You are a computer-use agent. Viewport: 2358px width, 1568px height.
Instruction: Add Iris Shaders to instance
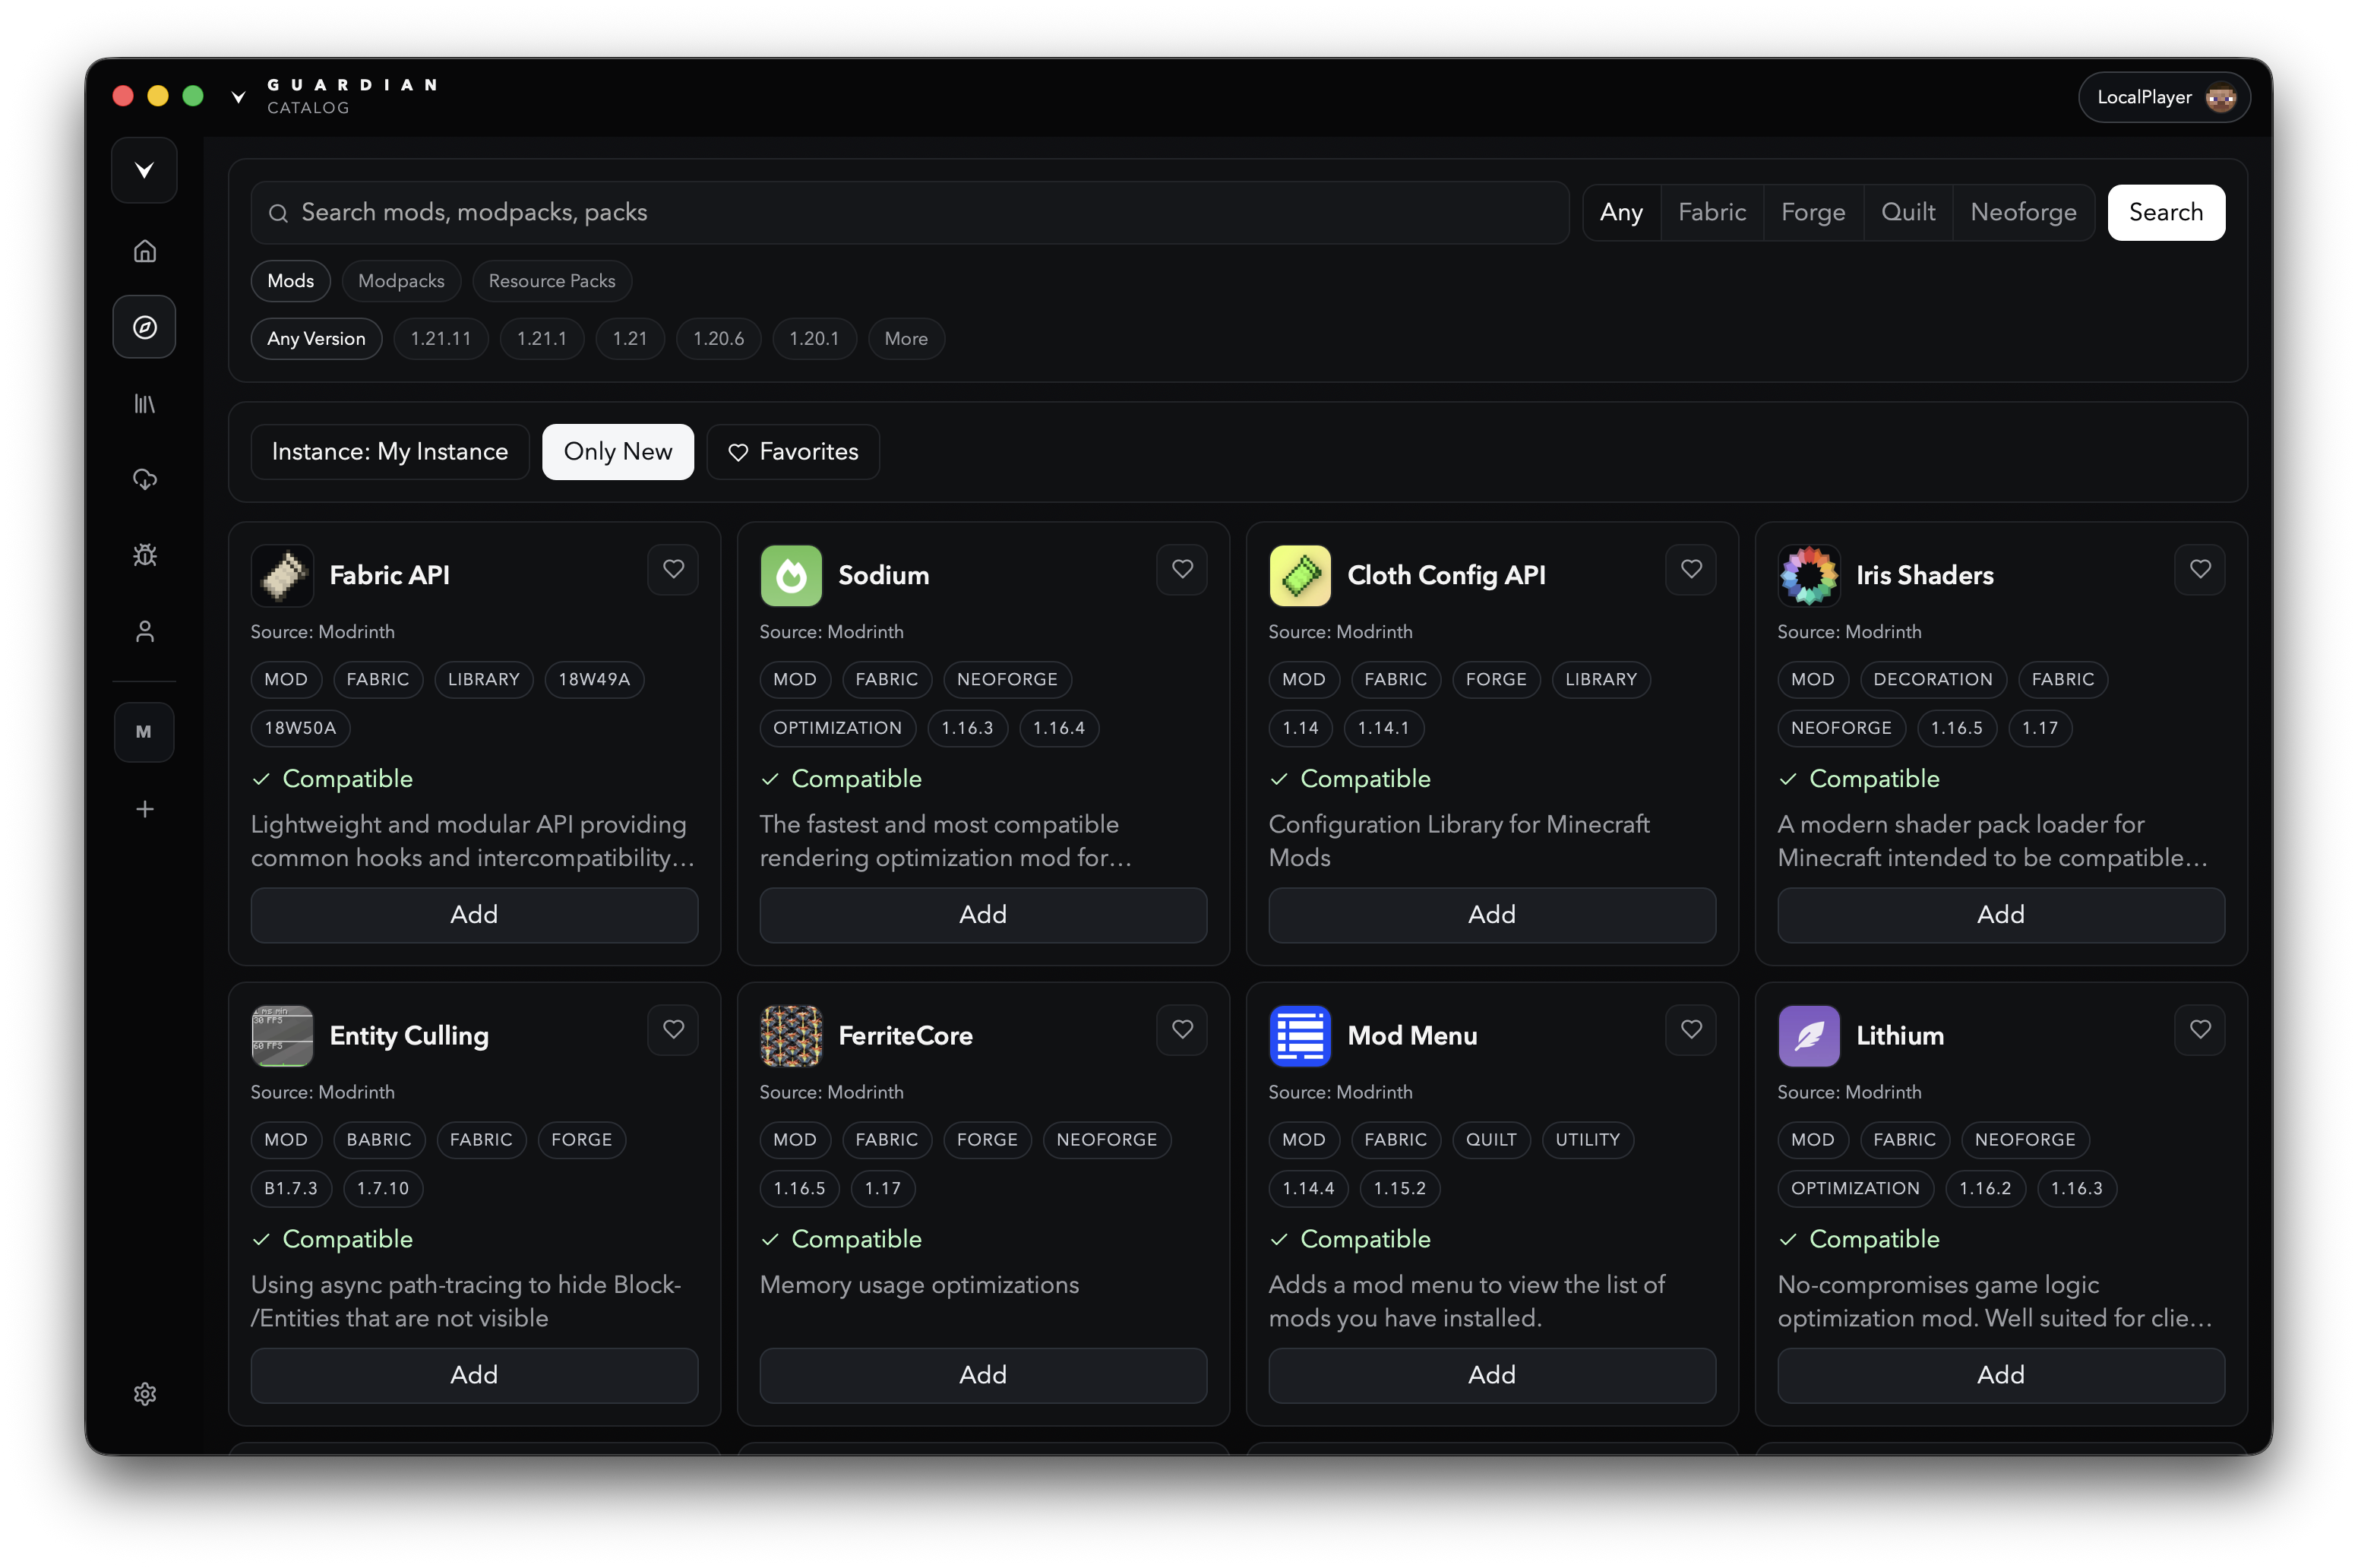coord(2001,915)
